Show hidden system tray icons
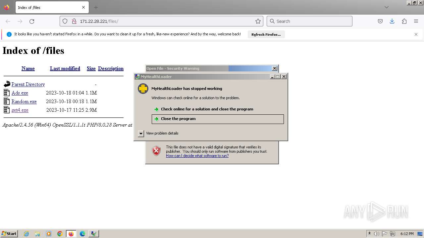This screenshot has height=238, width=424. point(369,234)
